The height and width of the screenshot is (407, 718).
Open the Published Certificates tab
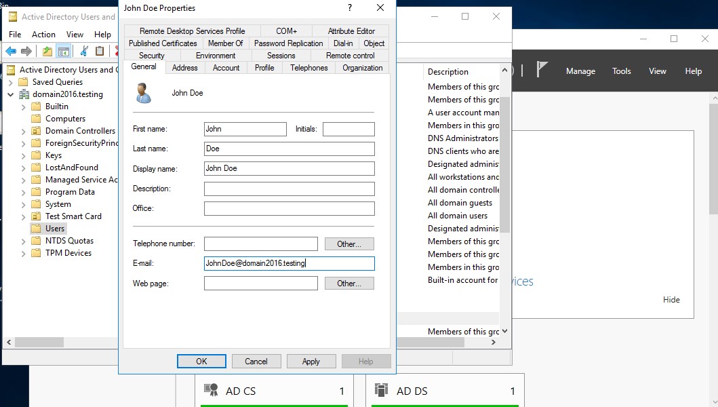coord(163,43)
